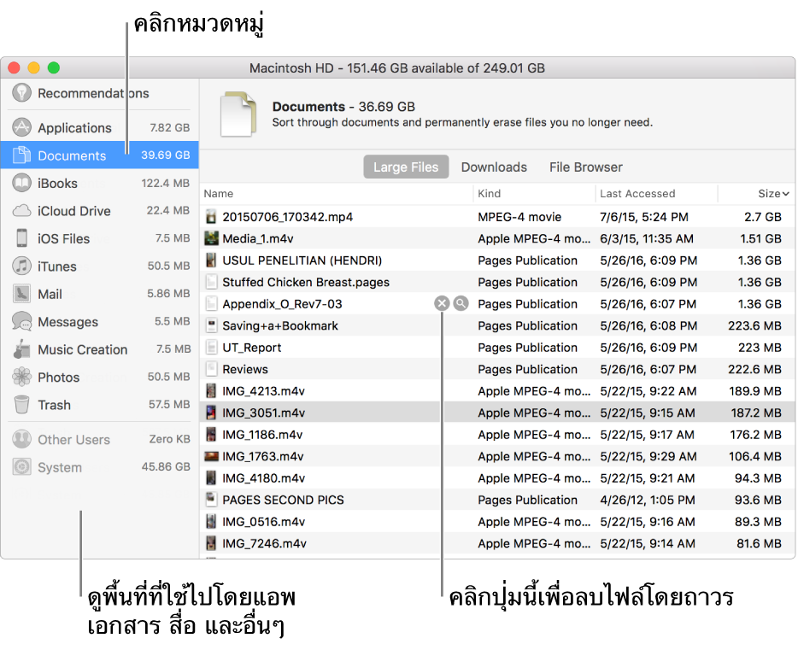Select the file USUL PENELITIAN (HENDRI)

(302, 261)
